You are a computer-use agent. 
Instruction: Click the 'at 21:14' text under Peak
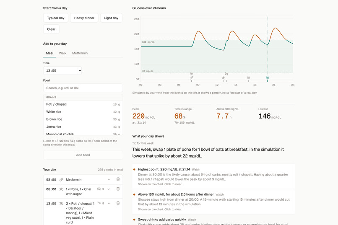click(139, 123)
